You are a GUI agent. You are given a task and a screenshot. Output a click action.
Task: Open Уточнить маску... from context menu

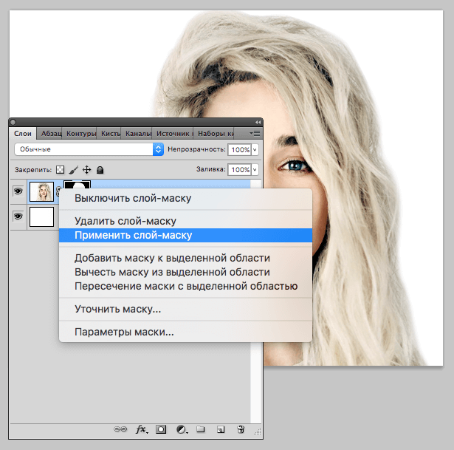coord(185,309)
